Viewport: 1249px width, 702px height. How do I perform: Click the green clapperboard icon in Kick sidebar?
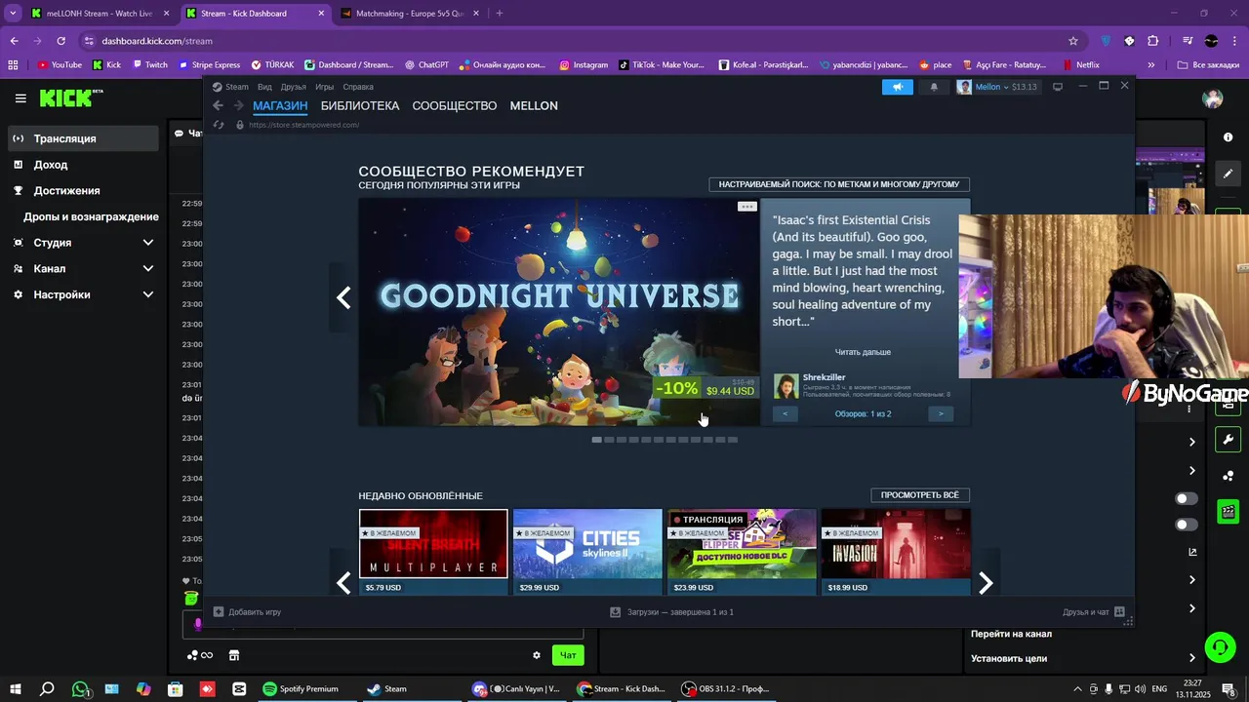tap(1228, 511)
